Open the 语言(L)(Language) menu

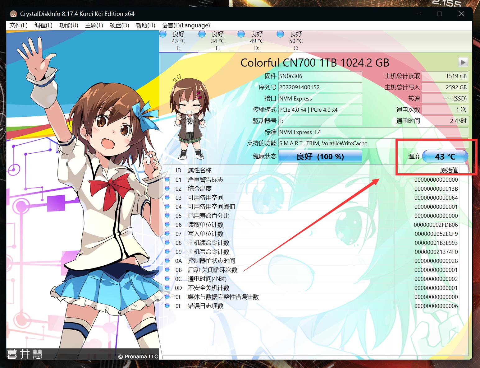pyautogui.click(x=185, y=25)
